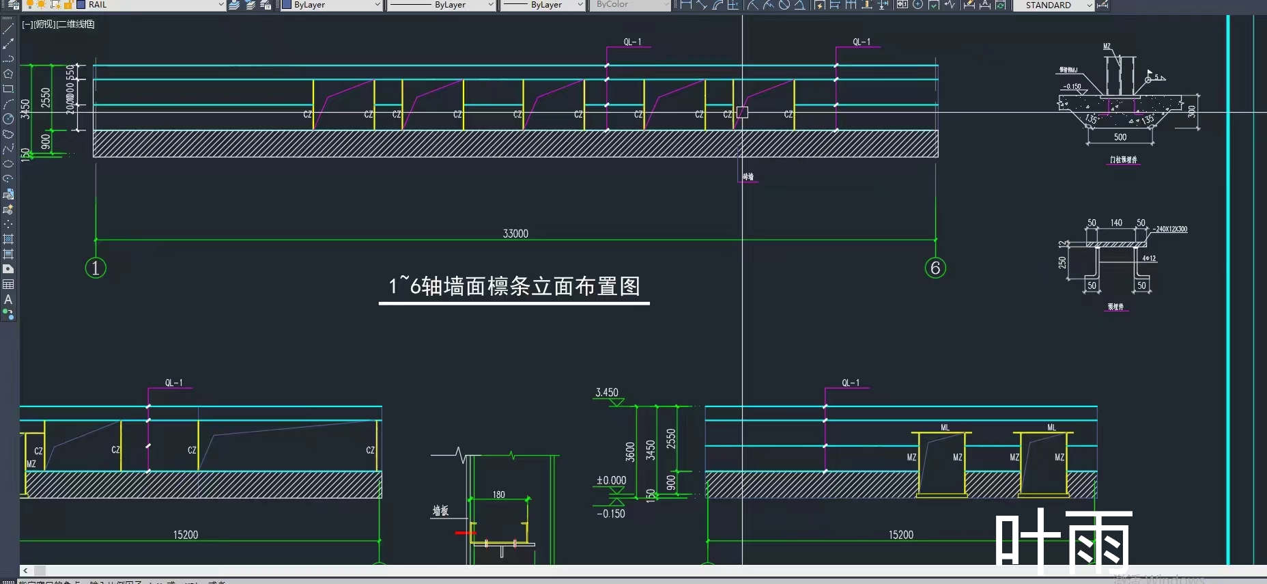Select the Radius dimension tool
The height and width of the screenshot is (584, 1267).
(753, 5)
